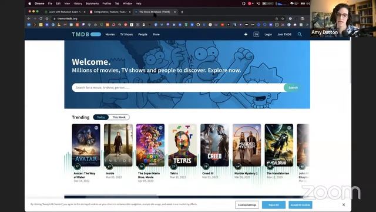Image resolution: width=376 pixels, height=212 pixels.
Task: Click the movie search input field
Action: (x=178, y=88)
